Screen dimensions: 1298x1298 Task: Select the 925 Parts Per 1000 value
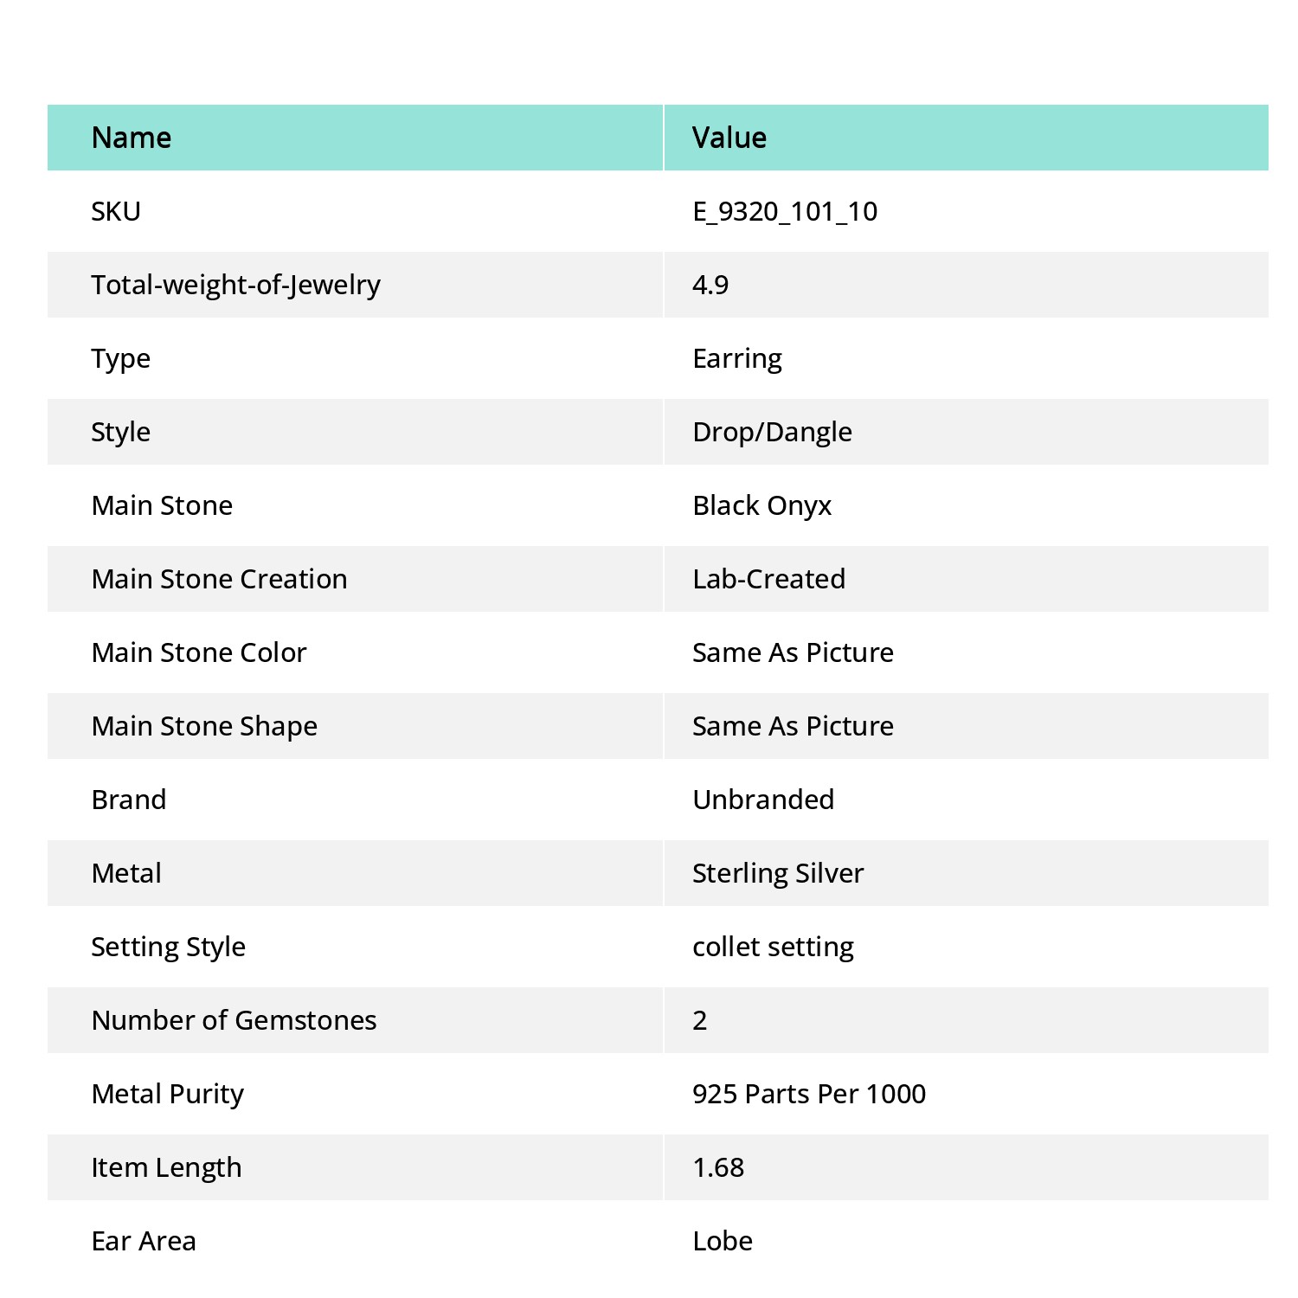pyautogui.click(x=809, y=1094)
